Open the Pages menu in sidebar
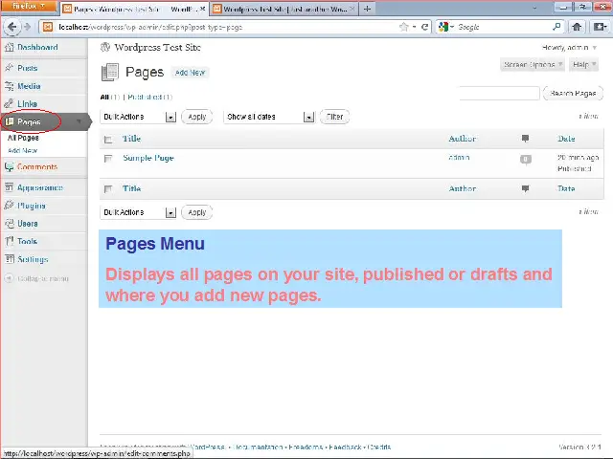The width and height of the screenshot is (613, 459). [x=29, y=122]
